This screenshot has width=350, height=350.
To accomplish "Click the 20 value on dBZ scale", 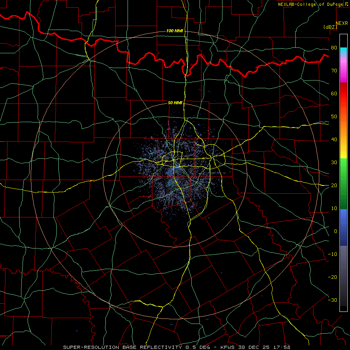I will [334, 185].
